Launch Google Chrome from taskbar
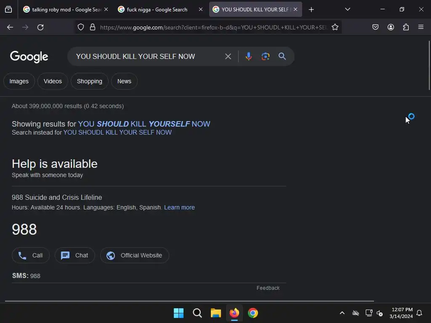This screenshot has width=431, height=323. pyautogui.click(x=253, y=313)
